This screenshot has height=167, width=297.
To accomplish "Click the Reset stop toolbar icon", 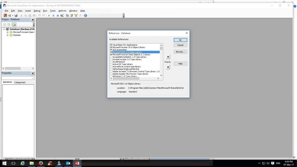I will point(58,15).
